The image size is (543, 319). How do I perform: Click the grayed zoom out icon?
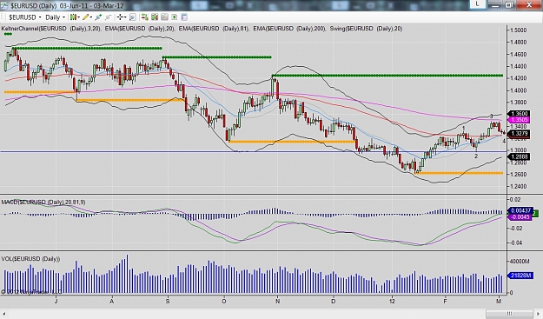[108, 17]
